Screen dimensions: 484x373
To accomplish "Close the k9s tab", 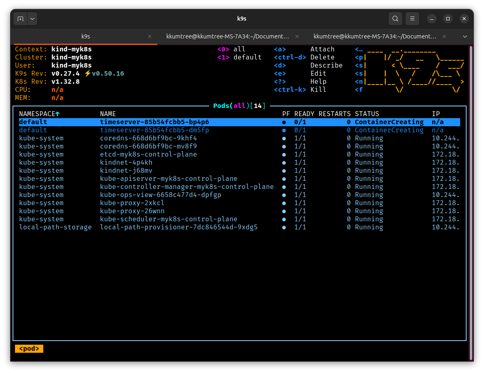I will pyautogui.click(x=150, y=36).
